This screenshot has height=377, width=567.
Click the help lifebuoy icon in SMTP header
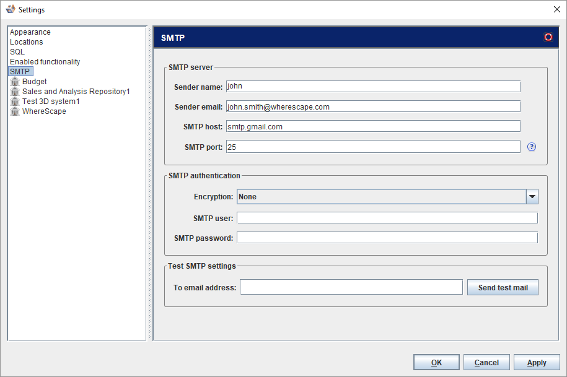(x=548, y=37)
